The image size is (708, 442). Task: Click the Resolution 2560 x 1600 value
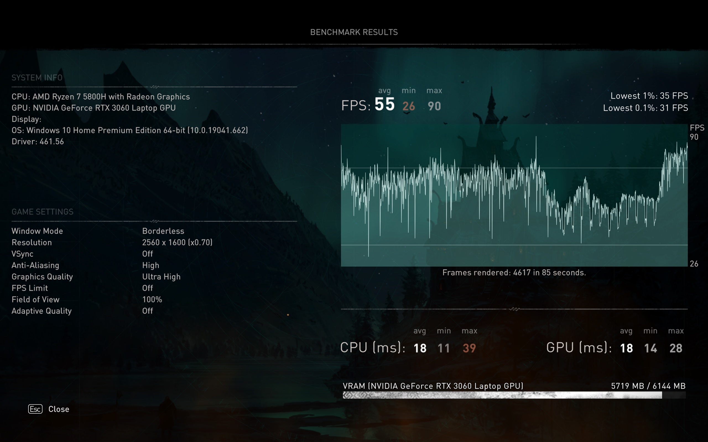point(177,242)
